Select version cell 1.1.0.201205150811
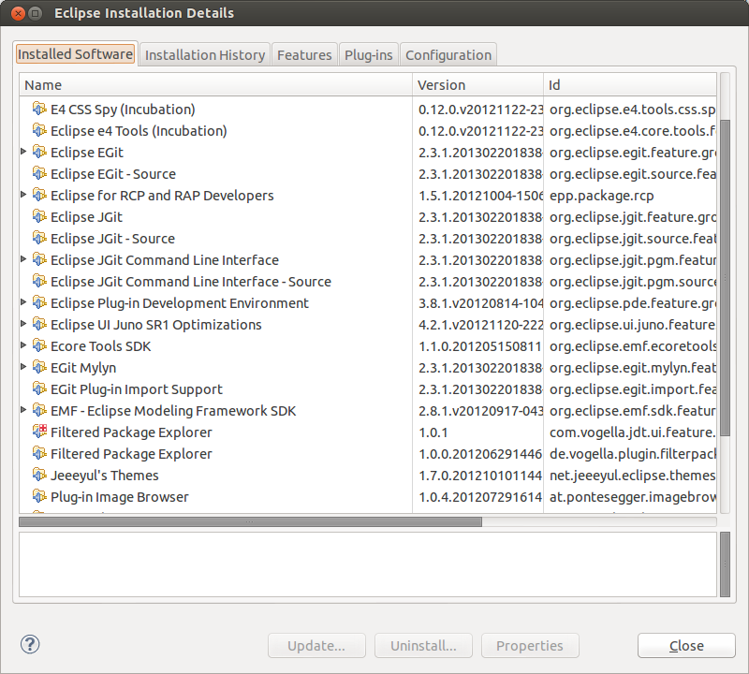 pos(478,345)
